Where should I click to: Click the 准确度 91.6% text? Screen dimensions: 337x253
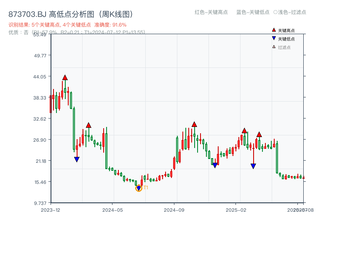[x=110, y=24]
